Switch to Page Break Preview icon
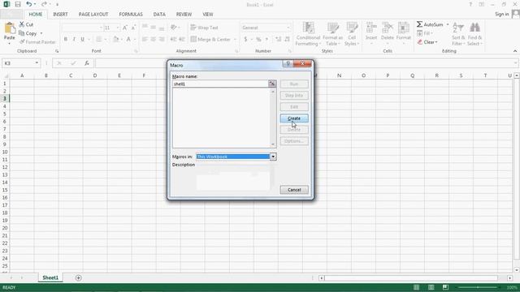The image size is (520, 292). (x=445, y=287)
